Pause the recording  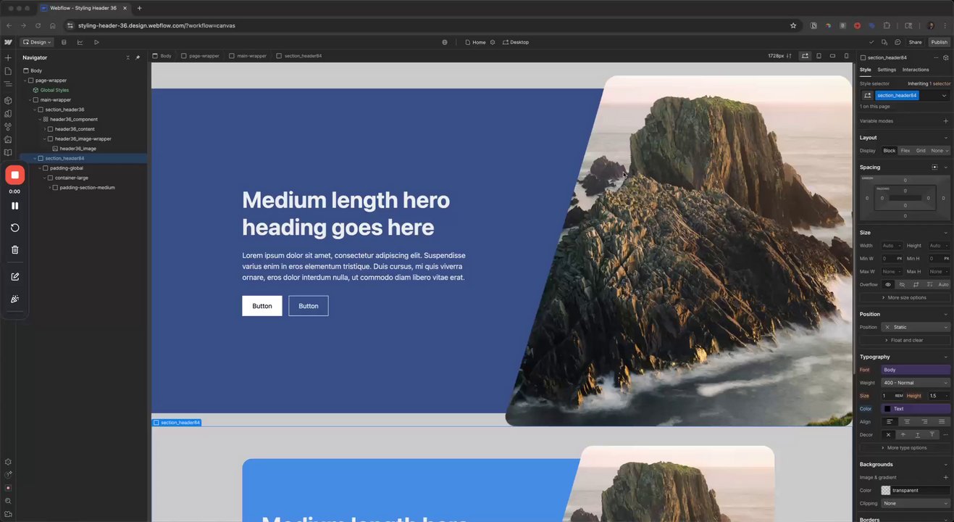click(14, 206)
